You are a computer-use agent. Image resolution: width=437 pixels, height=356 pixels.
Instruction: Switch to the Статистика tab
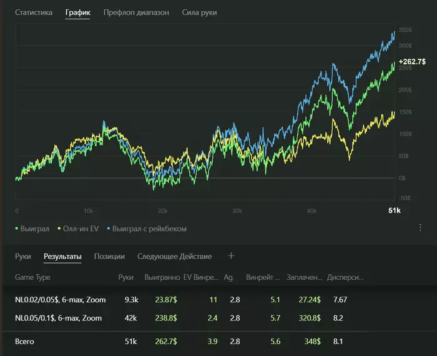(34, 12)
